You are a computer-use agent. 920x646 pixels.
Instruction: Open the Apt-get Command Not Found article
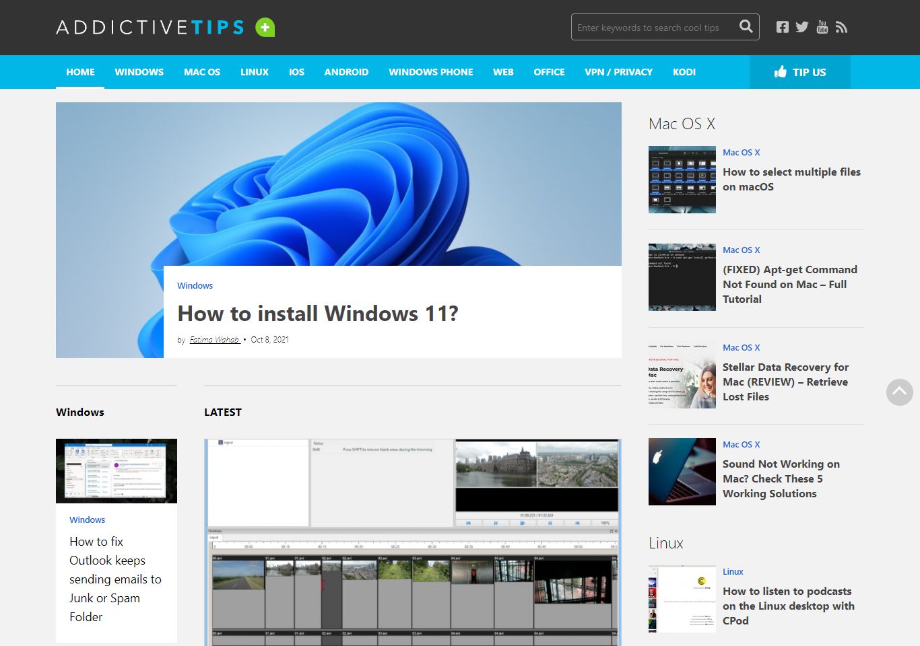tap(790, 284)
